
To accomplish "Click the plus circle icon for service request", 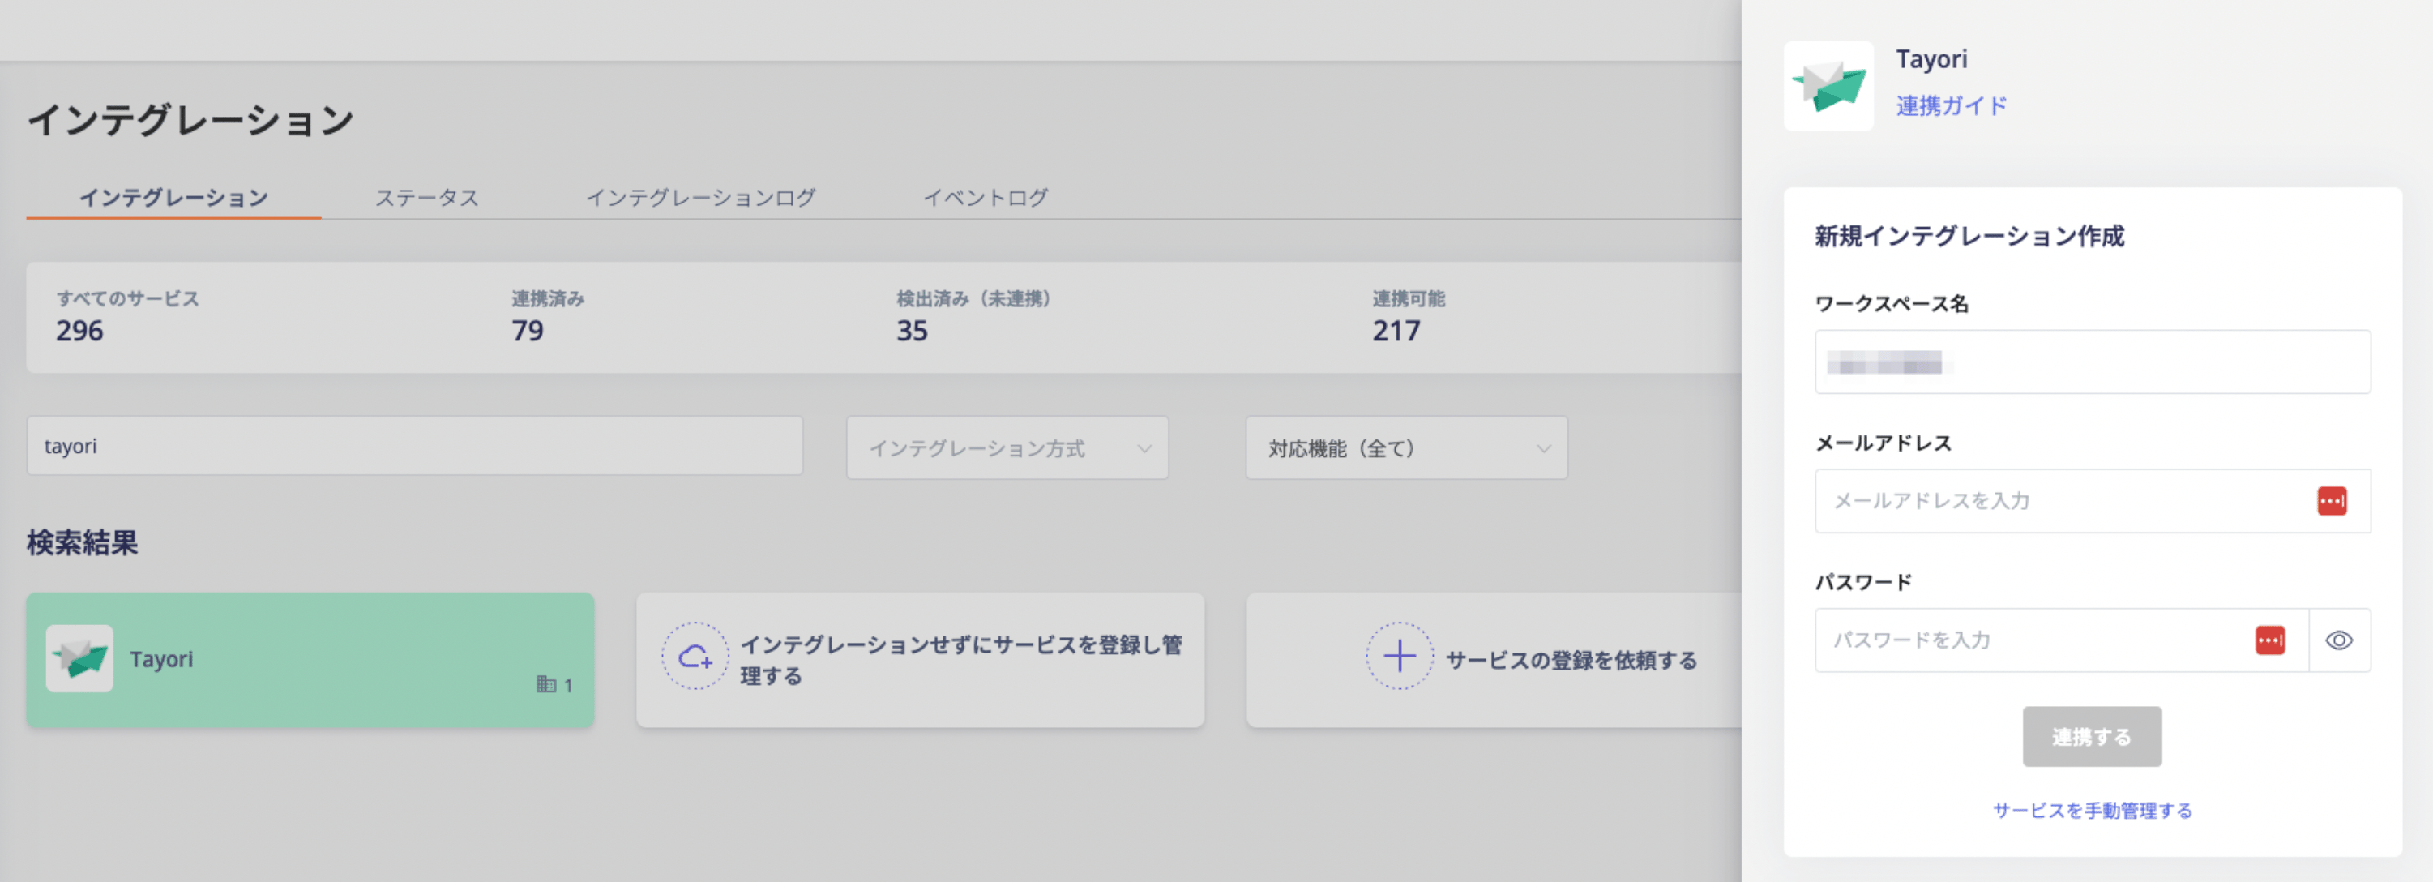I will [1399, 657].
